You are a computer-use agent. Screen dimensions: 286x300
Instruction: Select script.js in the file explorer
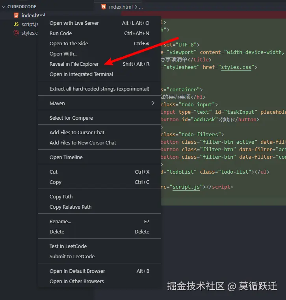[30, 24]
